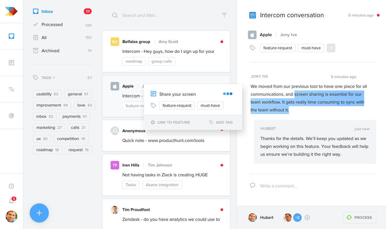
Task: Open the roadmap lines icon in sidebar
Action: click(x=11, y=89)
